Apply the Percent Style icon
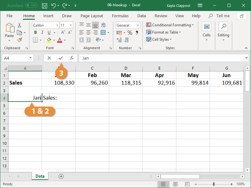This screenshot has height=188, width=251. [130, 32]
